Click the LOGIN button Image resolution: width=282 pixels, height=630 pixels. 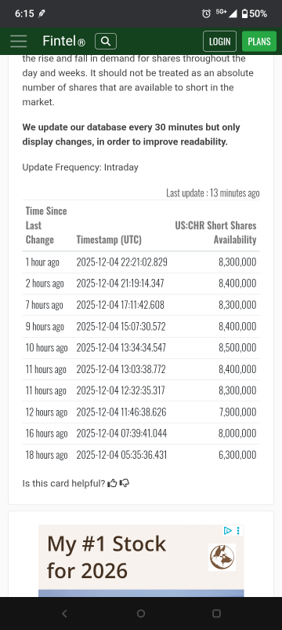[x=220, y=42]
